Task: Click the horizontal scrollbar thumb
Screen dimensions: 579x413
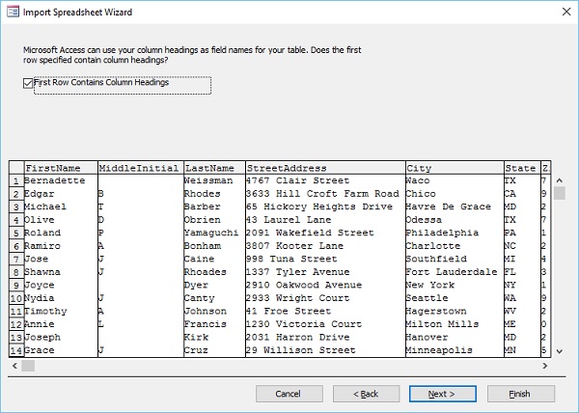Action: point(28,366)
